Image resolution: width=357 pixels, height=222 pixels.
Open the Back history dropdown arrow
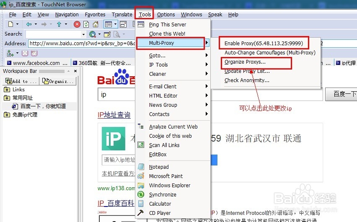click(x=36, y=24)
